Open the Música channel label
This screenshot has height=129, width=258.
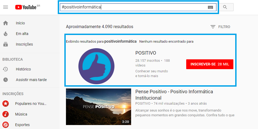pos(21,114)
